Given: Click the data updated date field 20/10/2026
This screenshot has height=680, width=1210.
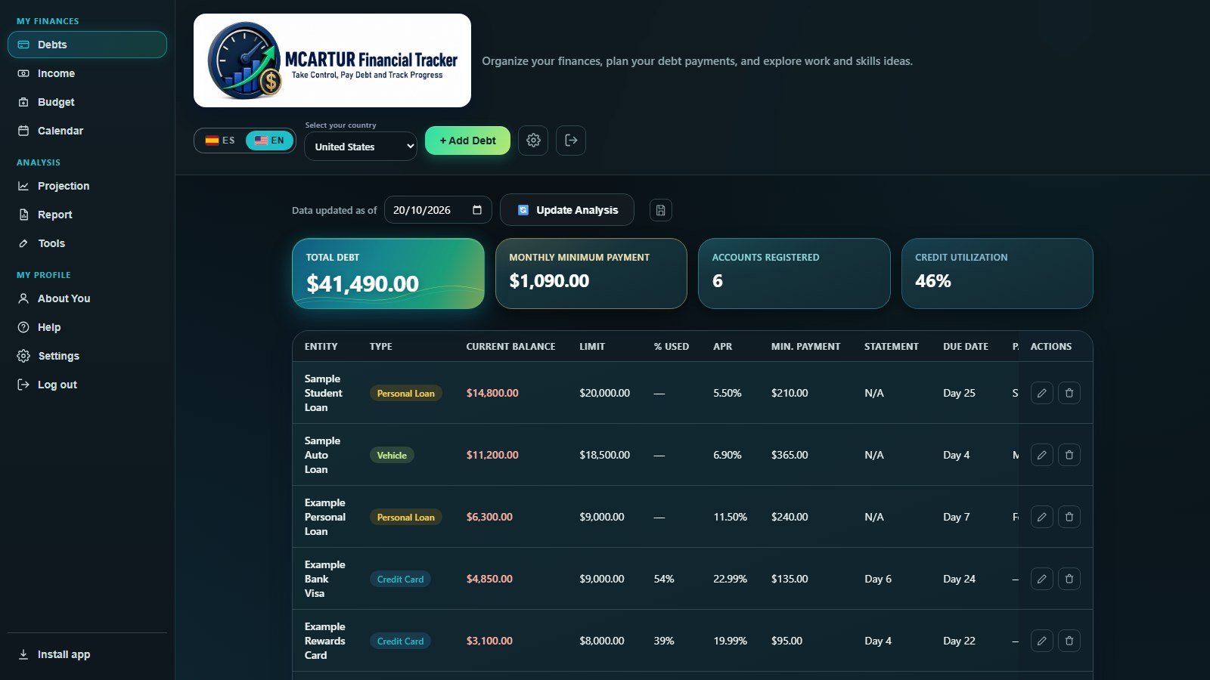Looking at the screenshot, I should [438, 210].
